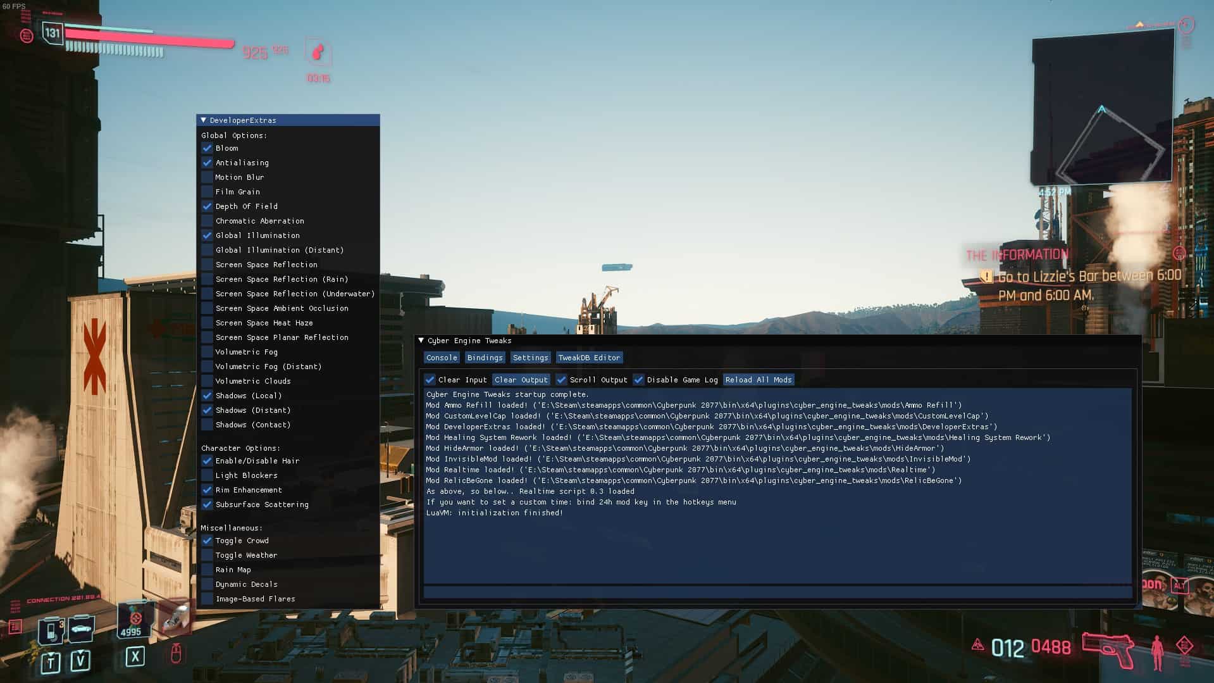Click the mouse button prompt icon
This screenshot has width=1214, height=683.
coord(176,653)
